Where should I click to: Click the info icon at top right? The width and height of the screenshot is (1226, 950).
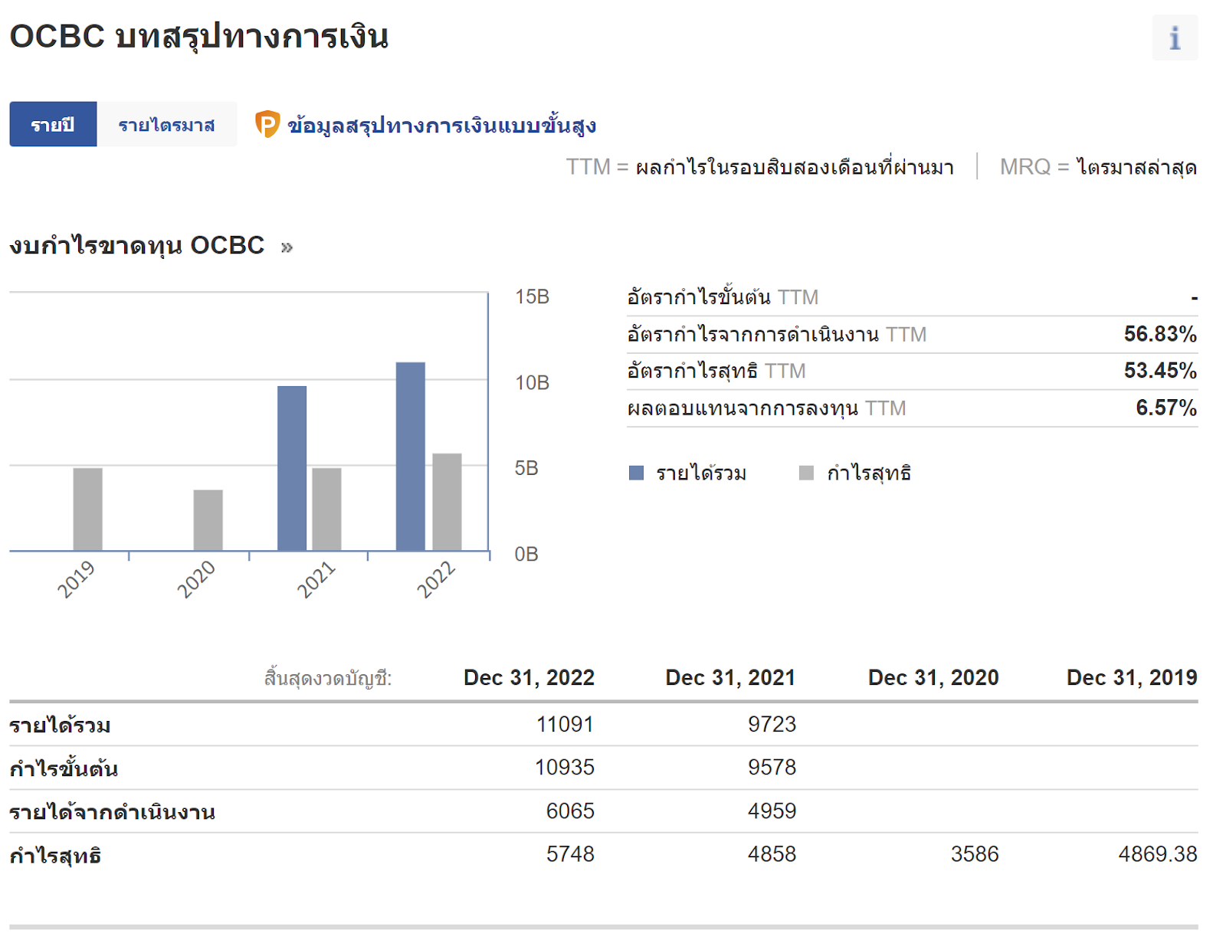click(x=1174, y=38)
